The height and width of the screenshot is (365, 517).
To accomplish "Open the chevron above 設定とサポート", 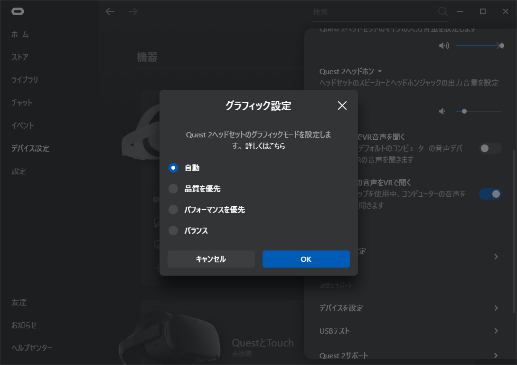I will coord(496,257).
